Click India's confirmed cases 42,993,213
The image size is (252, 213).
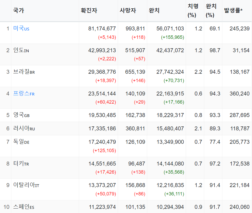click(102, 50)
